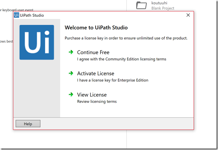Click the 'Purchase a license key' message
The image size is (218, 150).
click(126, 38)
